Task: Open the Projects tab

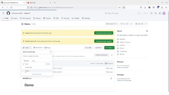Action: coord(47,18)
